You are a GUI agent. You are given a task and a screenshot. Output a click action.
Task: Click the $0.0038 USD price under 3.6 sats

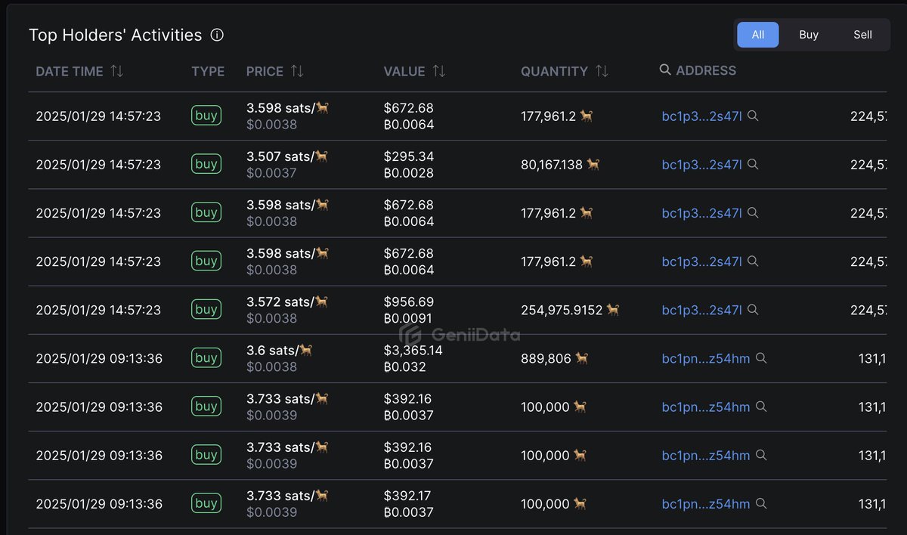pyautogui.click(x=271, y=366)
